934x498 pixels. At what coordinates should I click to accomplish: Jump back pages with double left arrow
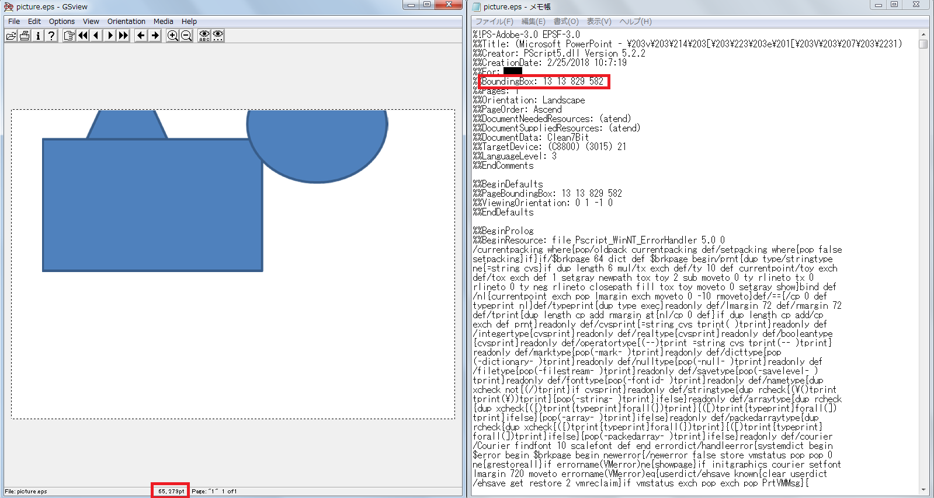(x=83, y=36)
